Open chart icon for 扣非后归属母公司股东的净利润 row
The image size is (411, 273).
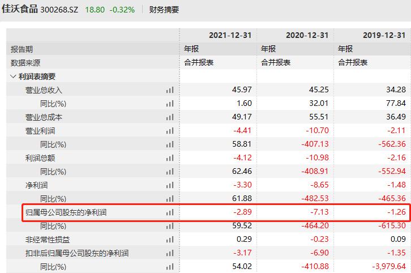pyautogui.click(x=170, y=253)
